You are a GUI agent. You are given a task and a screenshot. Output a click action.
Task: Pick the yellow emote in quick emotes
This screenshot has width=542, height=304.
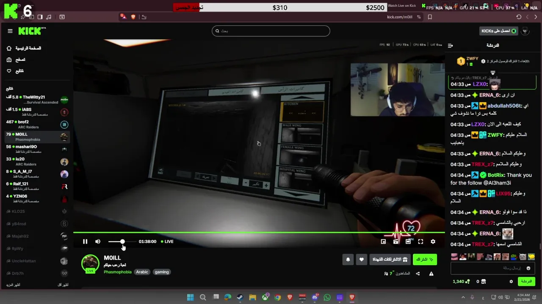[531, 257]
